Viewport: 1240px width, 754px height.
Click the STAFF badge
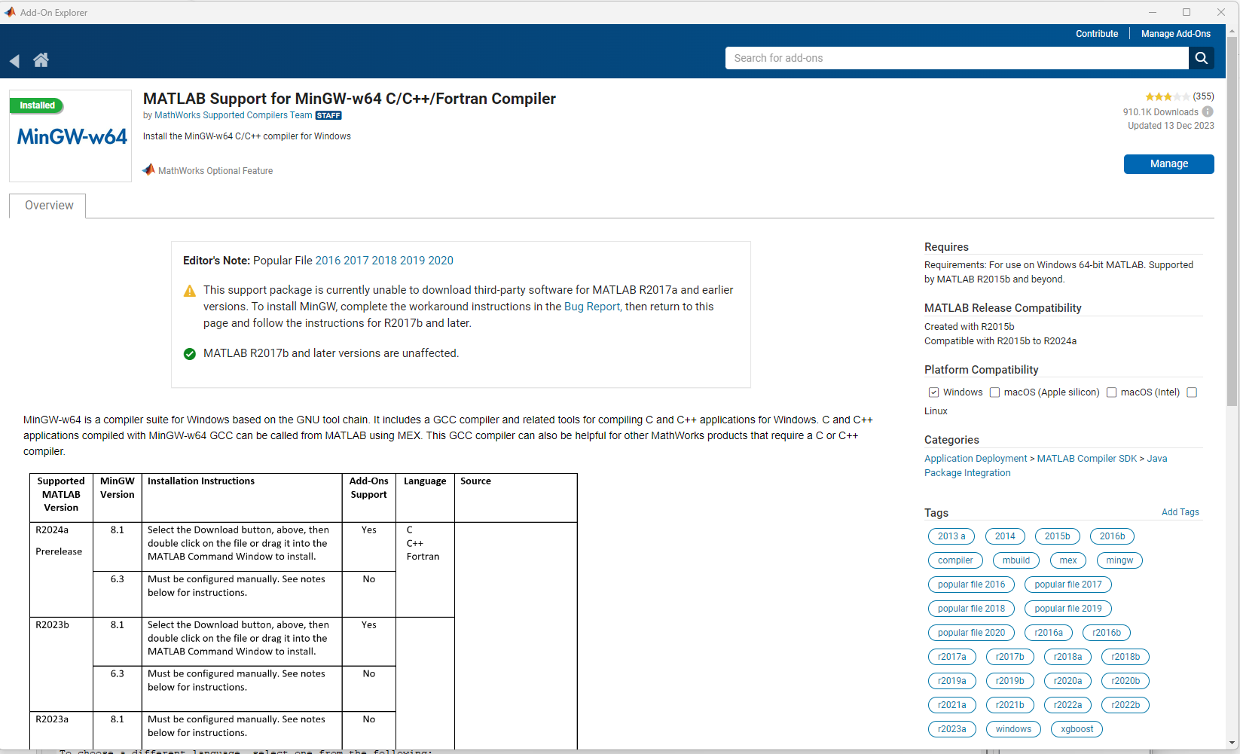[328, 116]
